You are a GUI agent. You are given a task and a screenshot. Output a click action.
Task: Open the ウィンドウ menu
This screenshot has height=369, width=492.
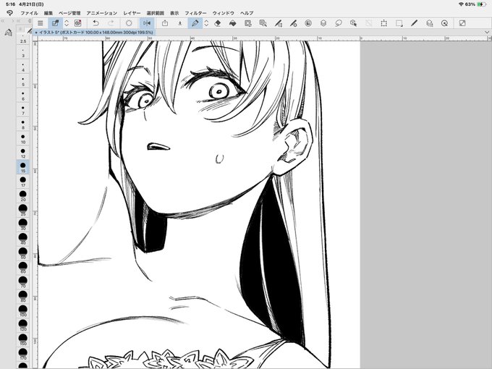(x=224, y=13)
